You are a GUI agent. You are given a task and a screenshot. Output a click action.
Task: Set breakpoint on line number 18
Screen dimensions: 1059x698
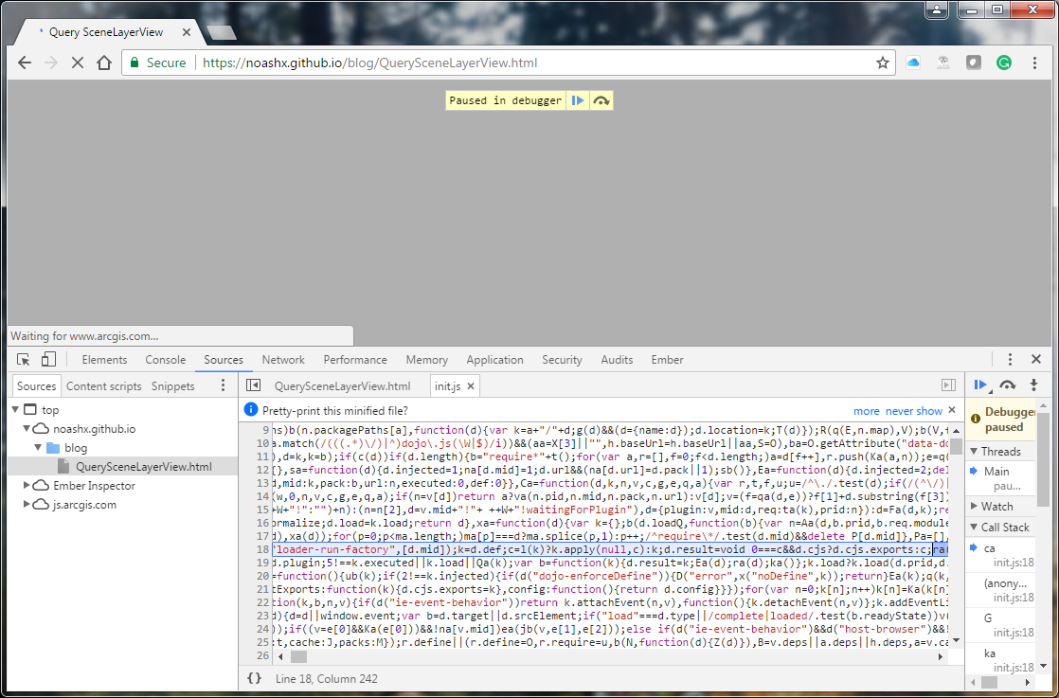click(x=262, y=549)
